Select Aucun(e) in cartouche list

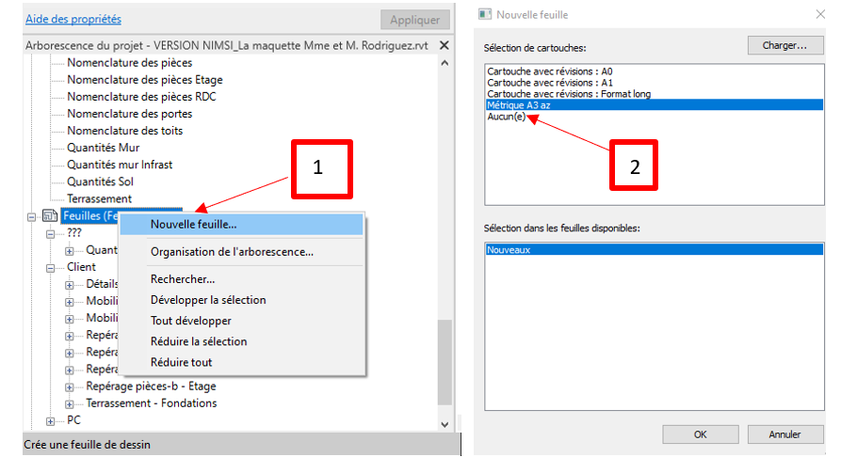click(x=506, y=117)
